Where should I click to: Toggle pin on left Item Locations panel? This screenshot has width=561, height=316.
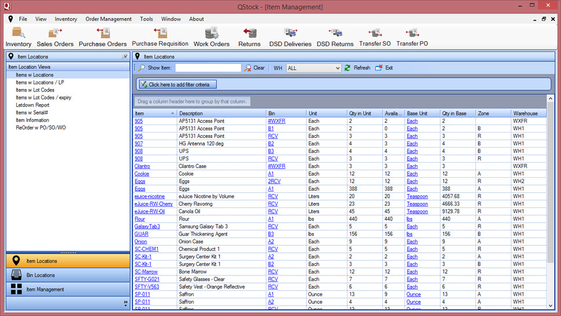coord(125,57)
